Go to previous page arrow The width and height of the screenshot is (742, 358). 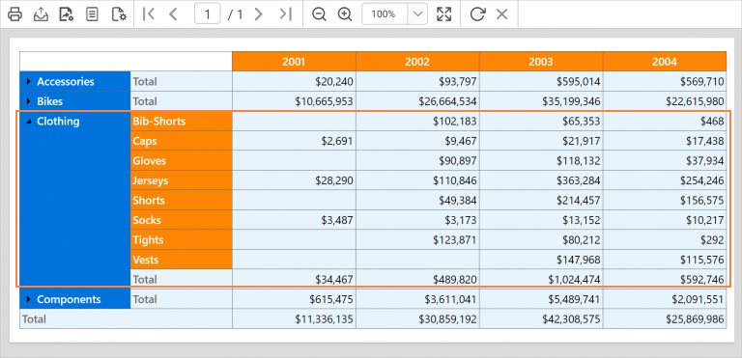pyautogui.click(x=173, y=14)
